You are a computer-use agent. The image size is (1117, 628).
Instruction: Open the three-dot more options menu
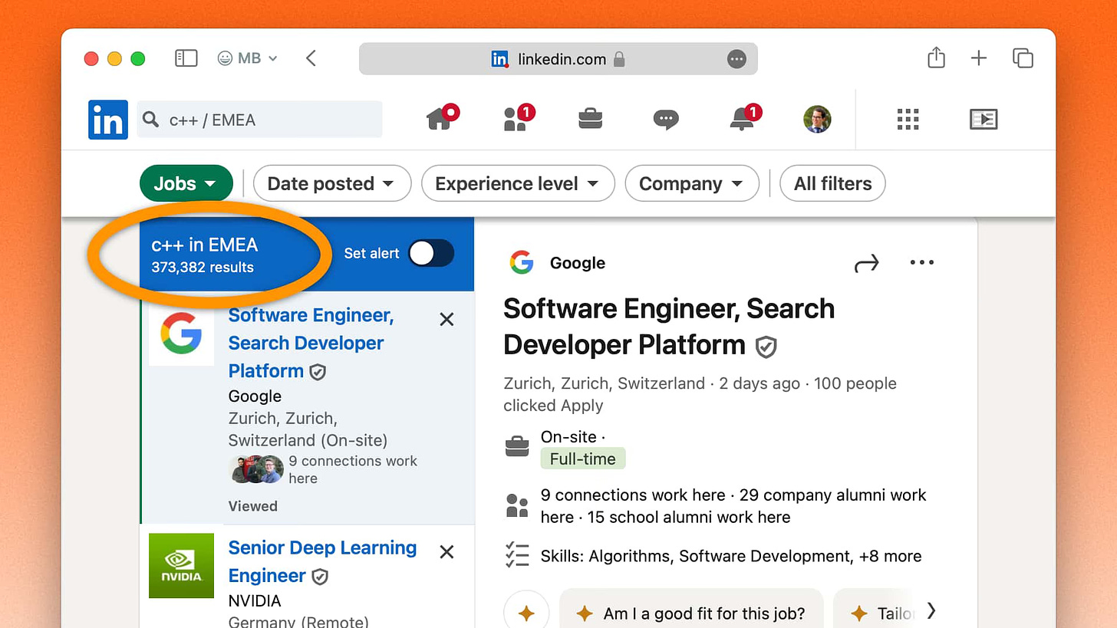(x=921, y=262)
